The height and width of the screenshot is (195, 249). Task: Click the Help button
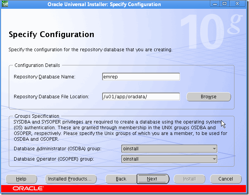(21, 179)
